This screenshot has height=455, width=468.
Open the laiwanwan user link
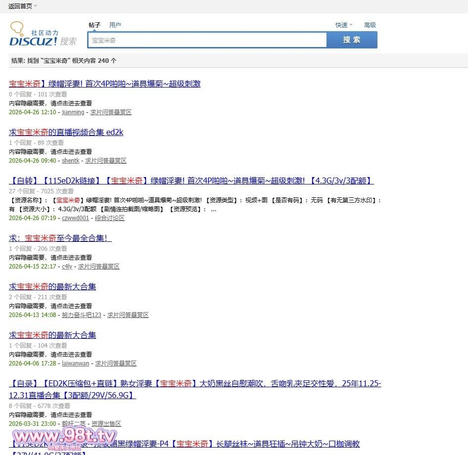(x=75, y=364)
